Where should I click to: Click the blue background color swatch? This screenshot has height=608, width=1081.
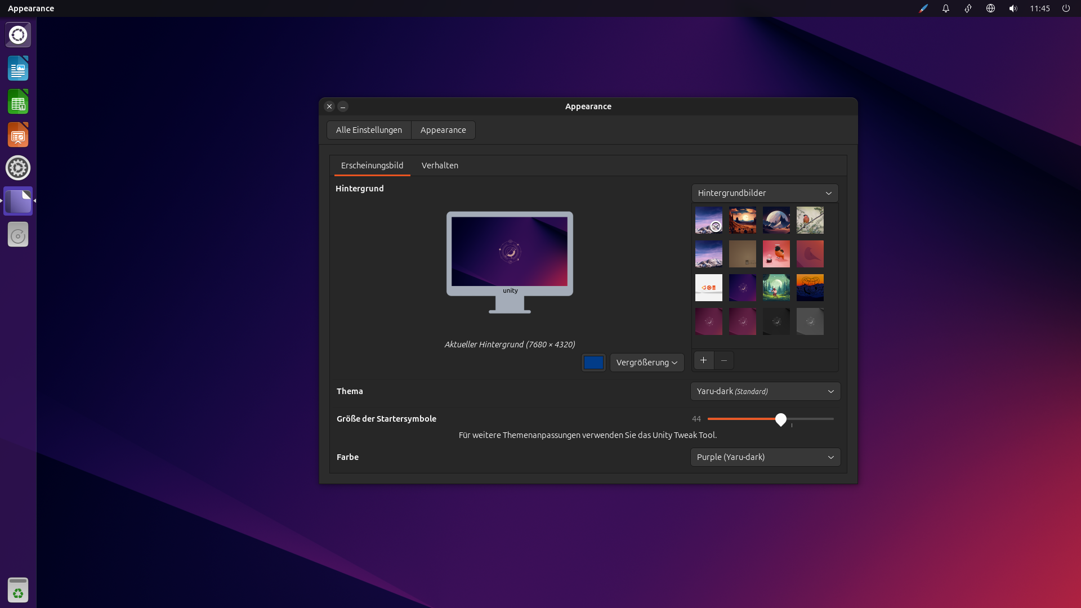click(x=593, y=363)
